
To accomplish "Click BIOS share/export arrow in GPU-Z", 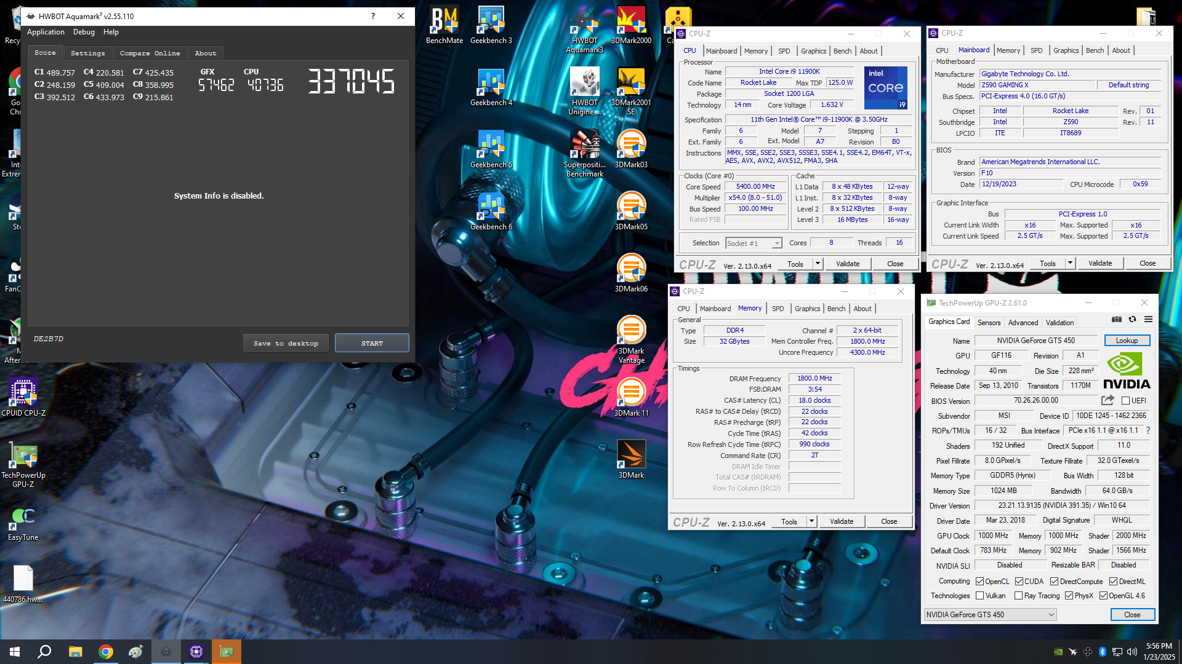I will [x=1108, y=400].
